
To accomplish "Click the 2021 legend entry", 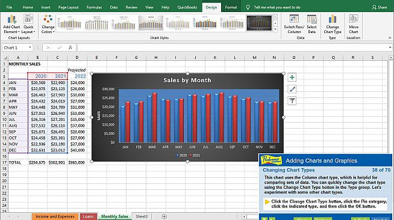I will point(195,155).
